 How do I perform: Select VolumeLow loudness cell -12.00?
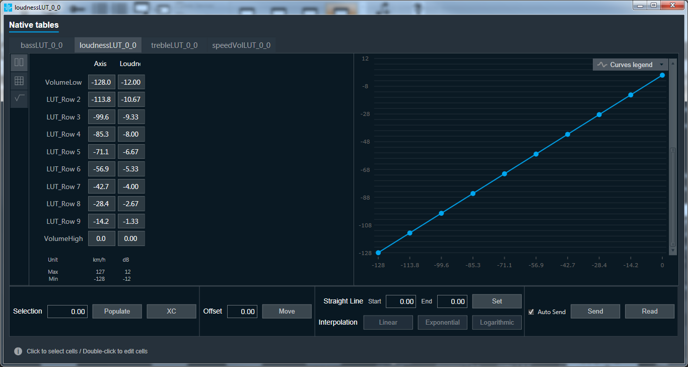tap(131, 82)
